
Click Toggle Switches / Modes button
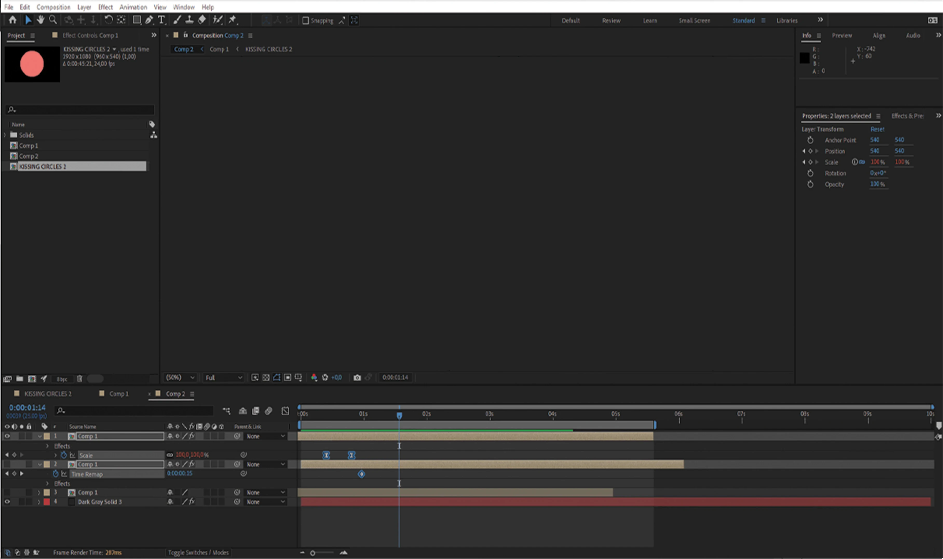[198, 553]
